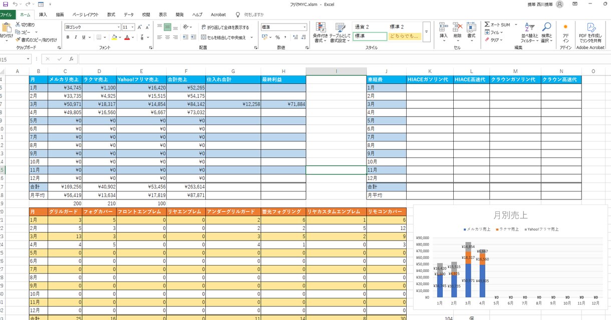Screen dimensions: 611x320
Task: Apply the どちらでも... cell style
Action: coord(405,36)
